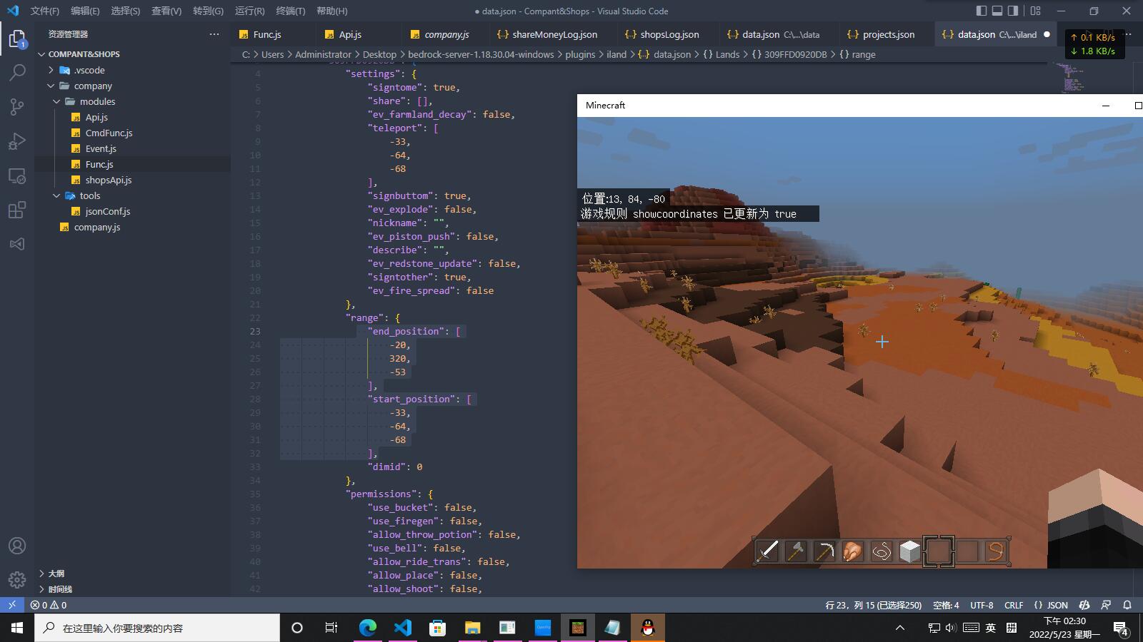Click the Lands breadcrumb segment
The image size is (1143, 642).
(x=727, y=54)
